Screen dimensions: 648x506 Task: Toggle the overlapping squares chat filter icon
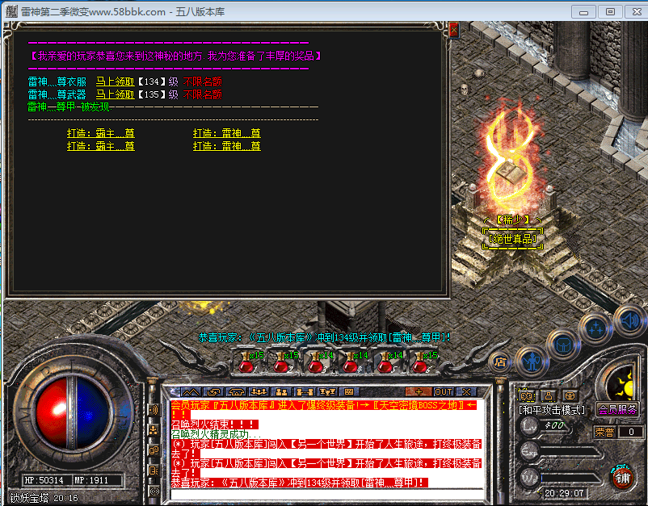tap(154, 450)
